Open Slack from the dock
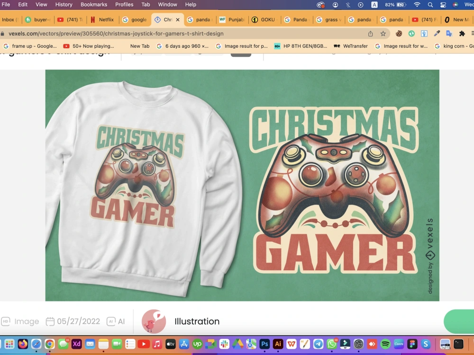 [x=224, y=344]
